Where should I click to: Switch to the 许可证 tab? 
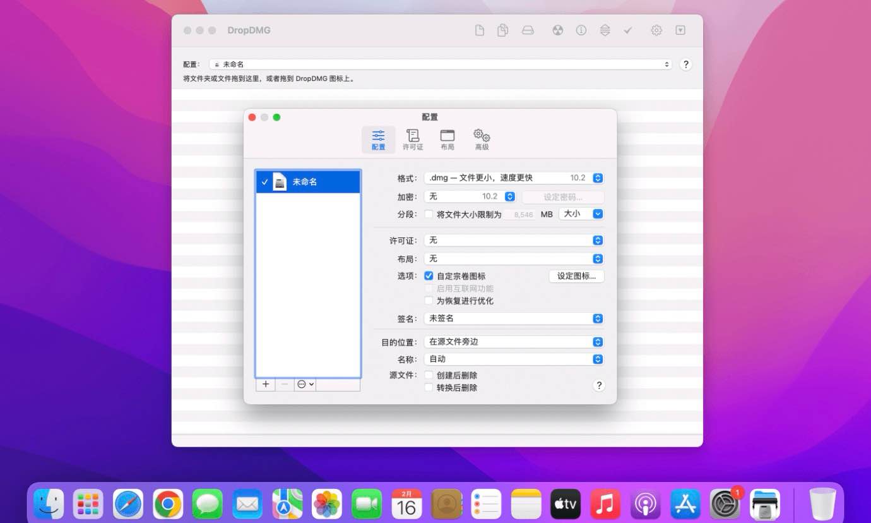(x=413, y=140)
